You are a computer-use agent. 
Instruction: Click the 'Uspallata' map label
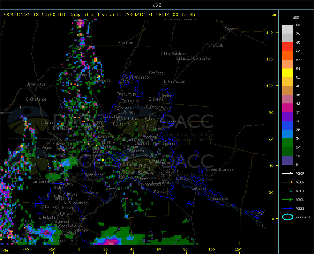point(36,84)
